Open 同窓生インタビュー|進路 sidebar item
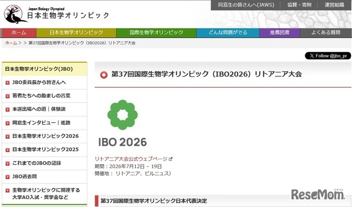Screen dimensions: 352x207 pos(45,123)
